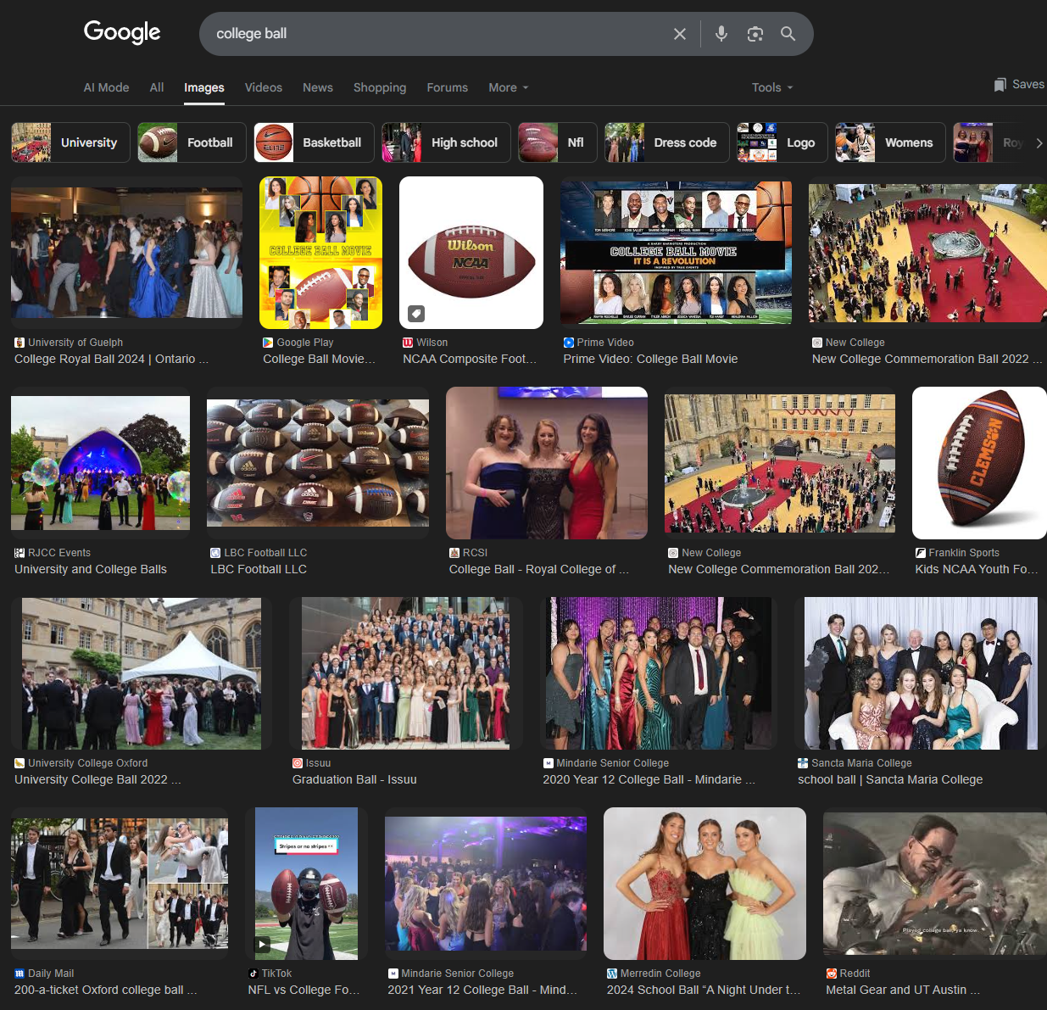The height and width of the screenshot is (1010, 1047).
Task: Open Sancta Maria College school ball photo
Action: [x=921, y=673]
